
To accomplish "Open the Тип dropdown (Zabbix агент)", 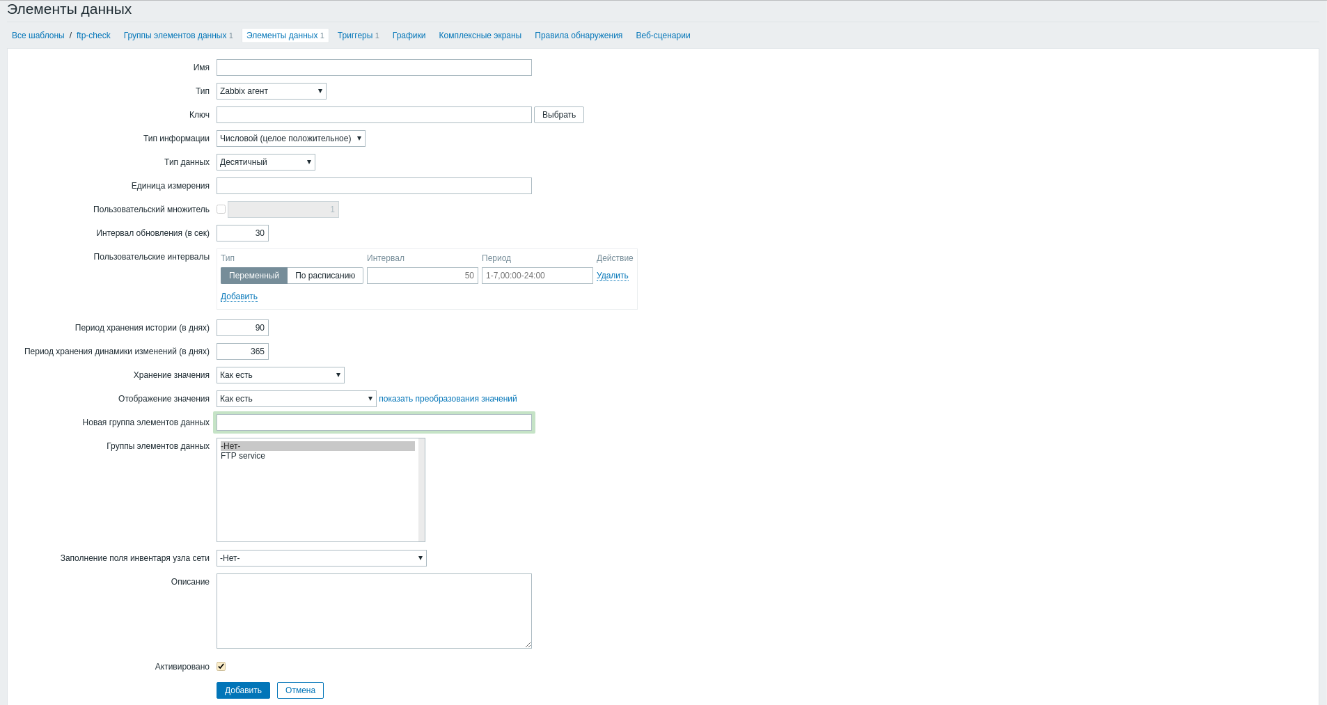I will click(x=271, y=91).
